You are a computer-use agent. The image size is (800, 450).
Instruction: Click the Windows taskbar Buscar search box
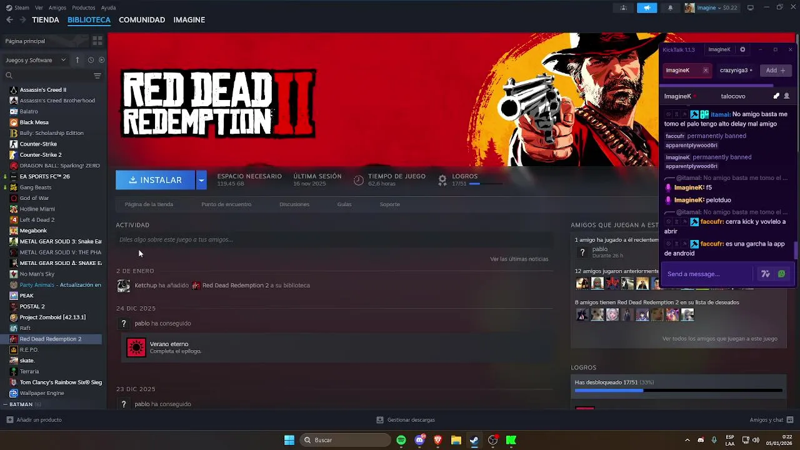coord(346,440)
